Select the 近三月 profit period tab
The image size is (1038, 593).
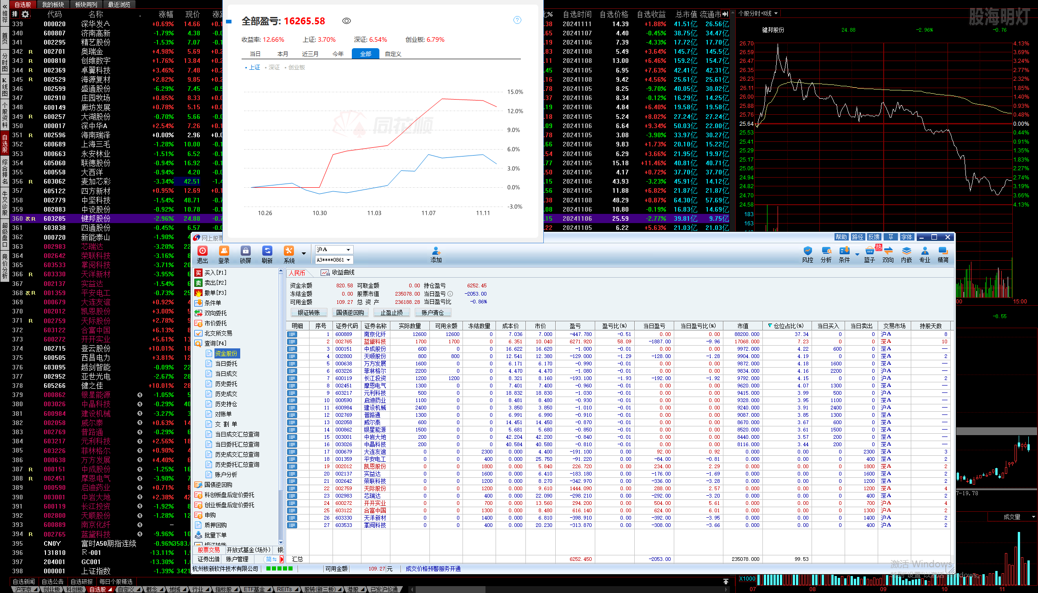310,54
